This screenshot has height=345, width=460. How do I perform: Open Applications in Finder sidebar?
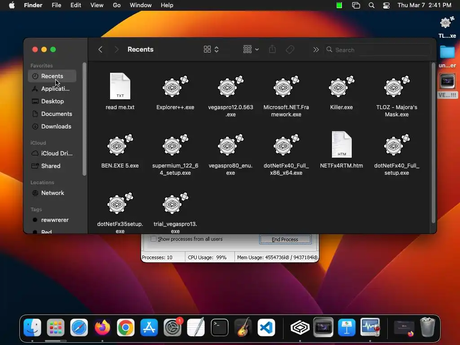pos(52,88)
